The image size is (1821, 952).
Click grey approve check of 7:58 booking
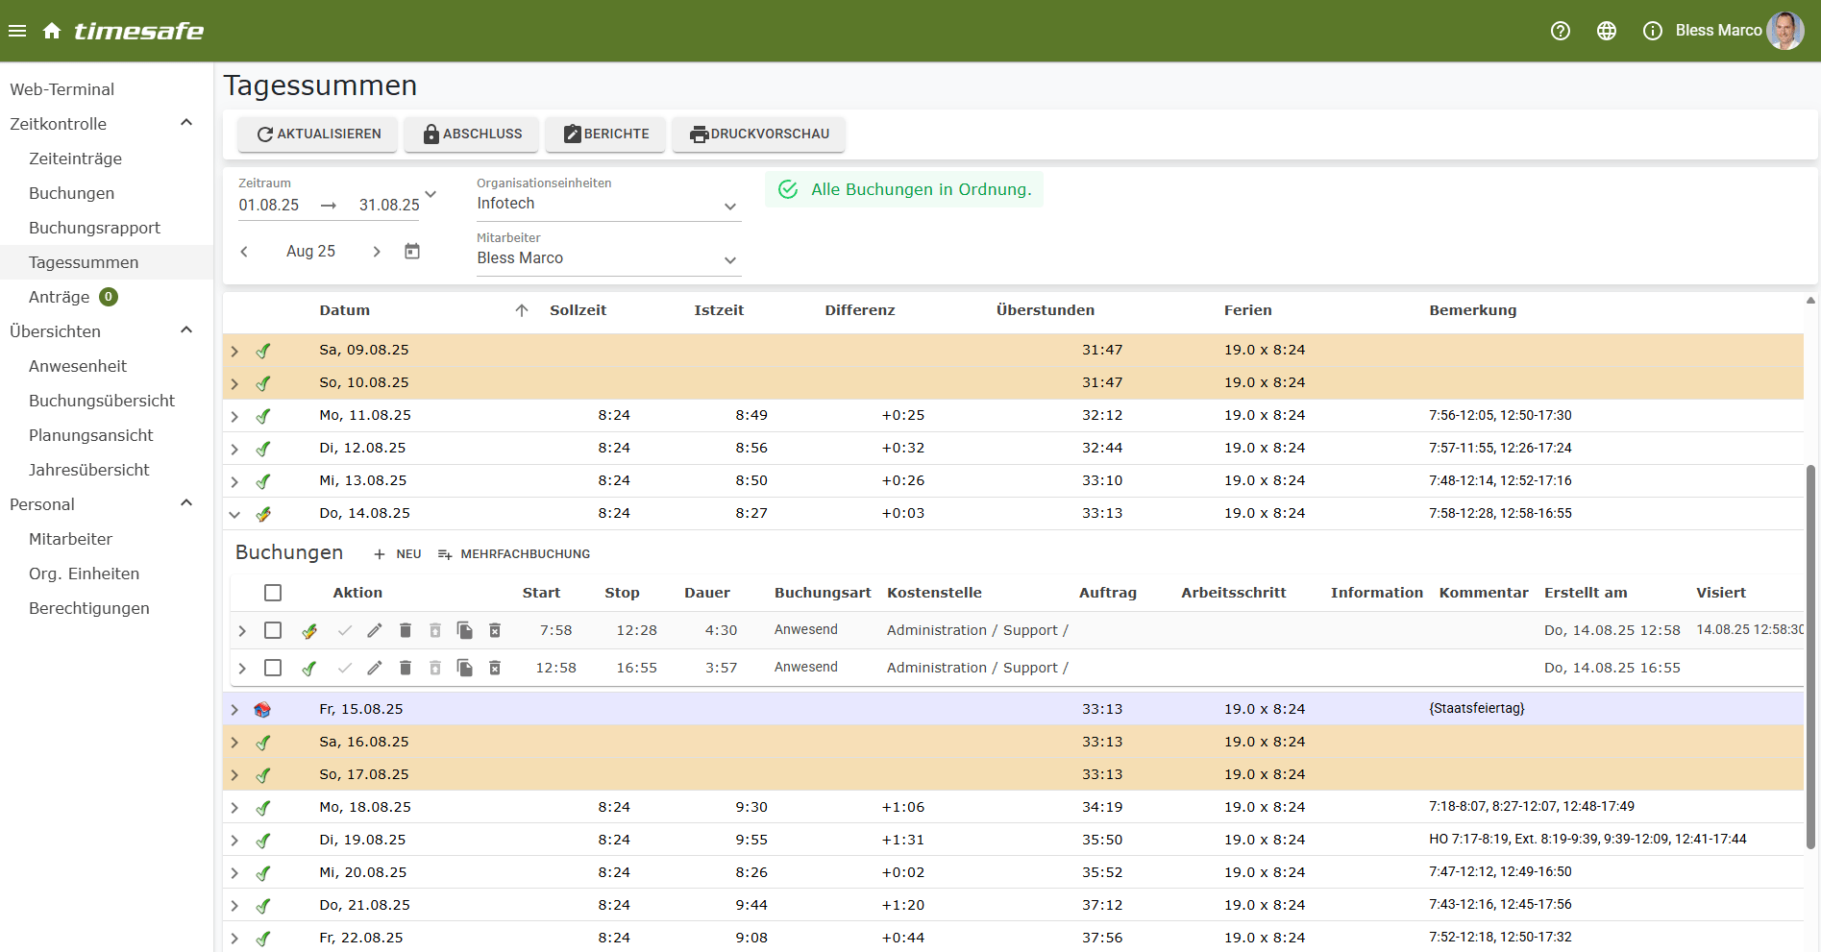345,630
